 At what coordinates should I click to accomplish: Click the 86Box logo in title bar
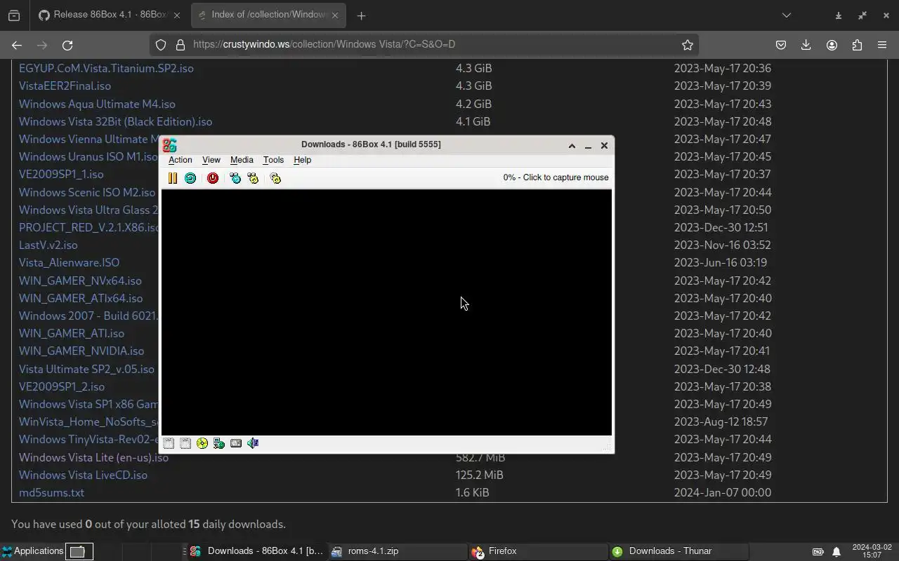click(x=169, y=145)
